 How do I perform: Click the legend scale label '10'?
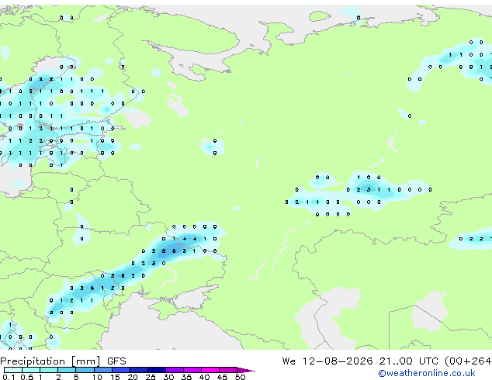[97, 377]
